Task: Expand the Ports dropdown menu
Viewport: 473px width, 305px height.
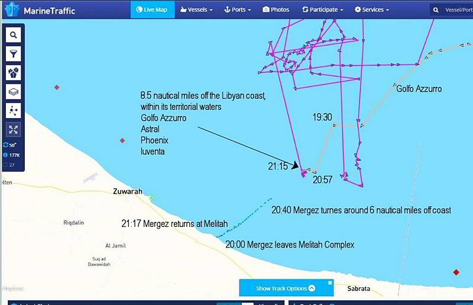Action: [x=238, y=9]
